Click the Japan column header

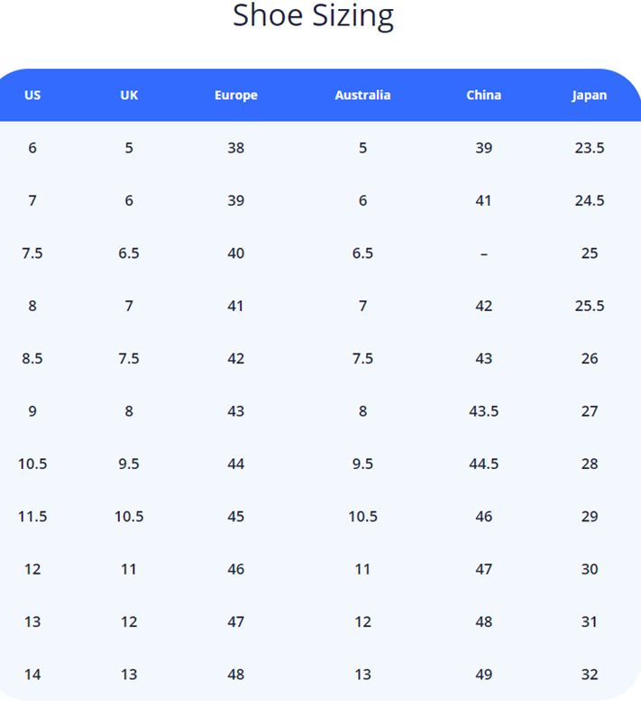pos(590,95)
